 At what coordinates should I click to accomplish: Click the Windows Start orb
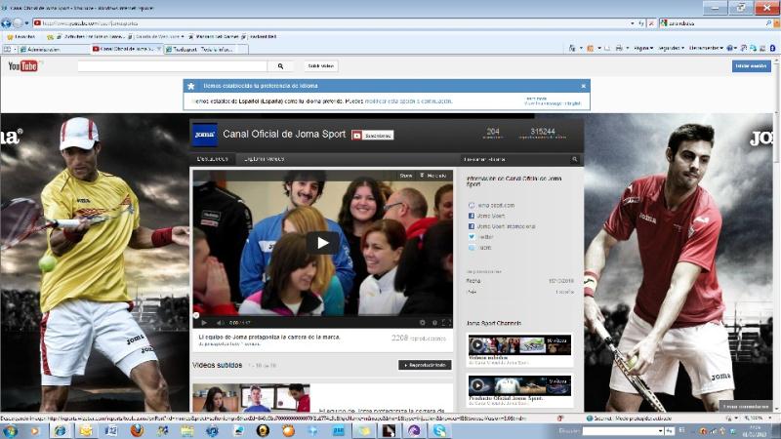pyautogui.click(x=10, y=431)
